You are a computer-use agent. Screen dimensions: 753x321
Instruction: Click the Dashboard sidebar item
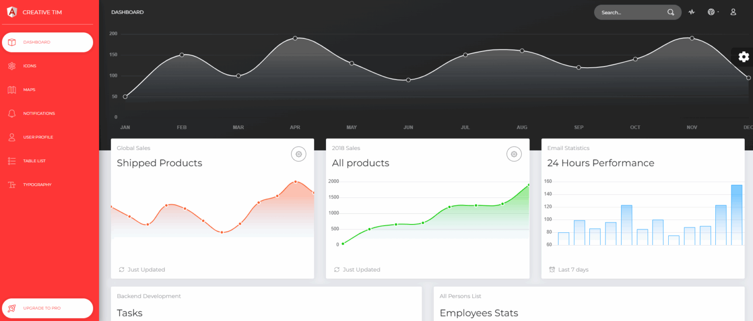click(x=48, y=42)
